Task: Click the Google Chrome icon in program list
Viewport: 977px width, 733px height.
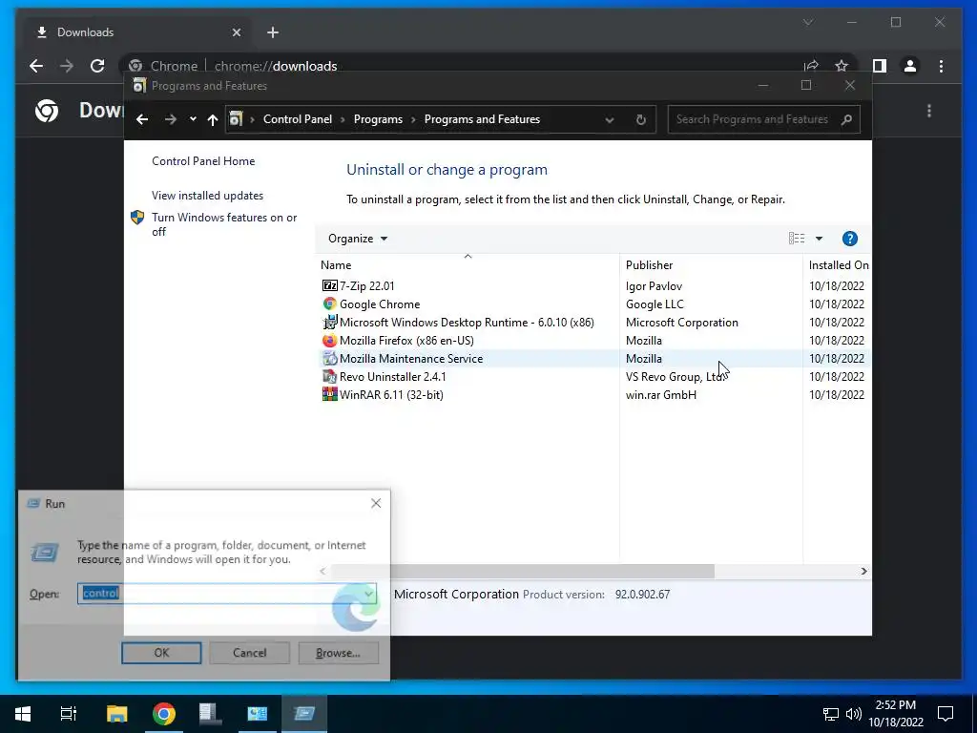Action: 329,304
